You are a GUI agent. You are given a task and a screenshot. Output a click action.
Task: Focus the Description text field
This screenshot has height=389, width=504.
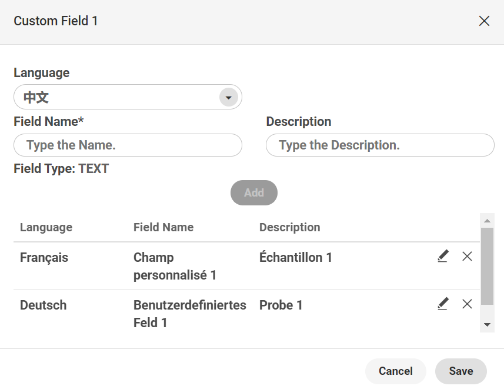(380, 145)
